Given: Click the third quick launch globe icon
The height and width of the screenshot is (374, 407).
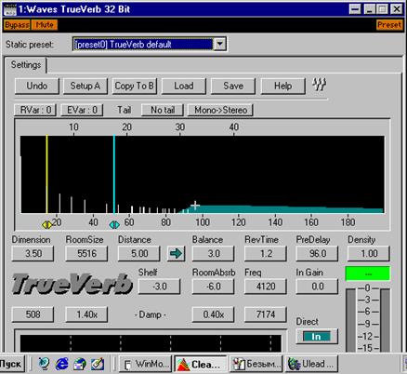Looking at the screenshot, I should 80,363.
